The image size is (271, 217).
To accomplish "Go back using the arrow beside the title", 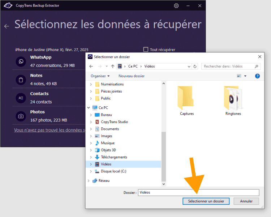I will pyautogui.click(x=7, y=26).
